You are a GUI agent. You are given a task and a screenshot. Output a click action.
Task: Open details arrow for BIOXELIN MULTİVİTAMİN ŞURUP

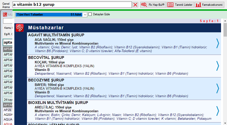pos(218,111)
